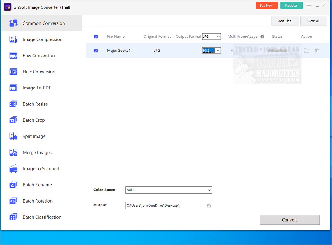Select Batch Resize from sidebar
Image resolution: width=332 pixels, height=245 pixels.
pyautogui.click(x=41, y=104)
